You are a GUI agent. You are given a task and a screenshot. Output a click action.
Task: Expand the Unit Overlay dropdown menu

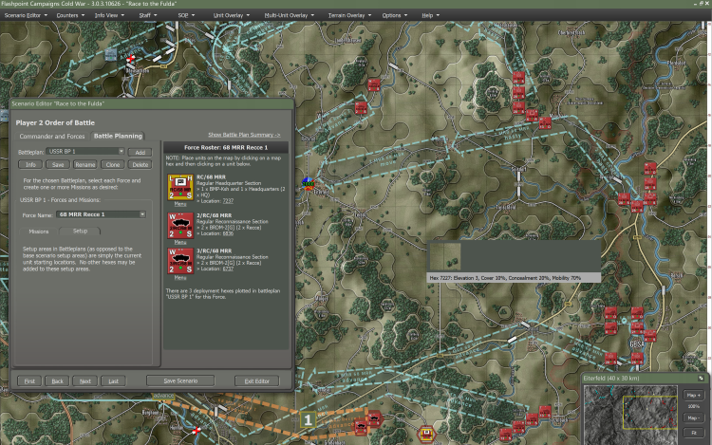[x=232, y=15]
